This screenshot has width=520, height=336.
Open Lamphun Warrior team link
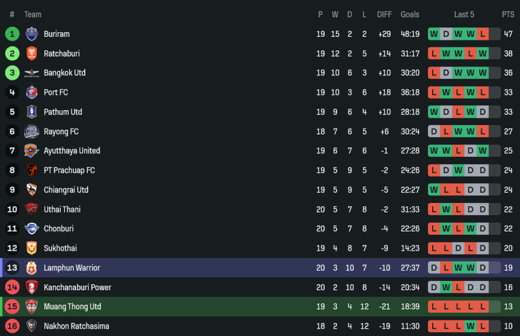pyautogui.click(x=72, y=268)
